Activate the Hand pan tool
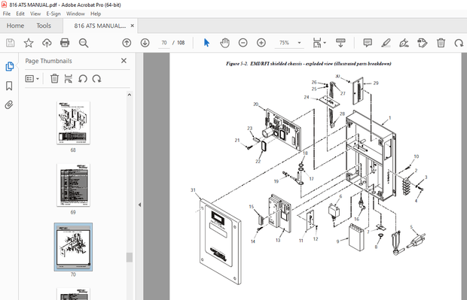Image resolution: width=467 pixels, height=300 pixels. (x=225, y=43)
